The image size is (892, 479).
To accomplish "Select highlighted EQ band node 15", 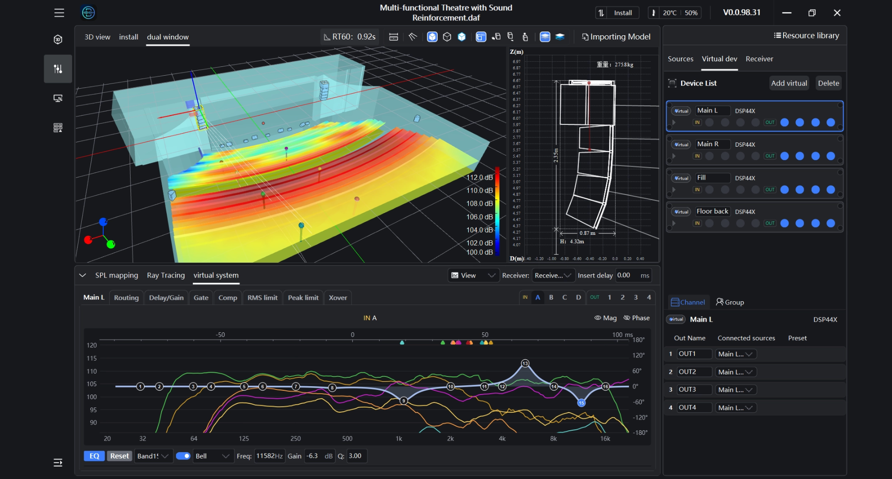I will [x=581, y=403].
